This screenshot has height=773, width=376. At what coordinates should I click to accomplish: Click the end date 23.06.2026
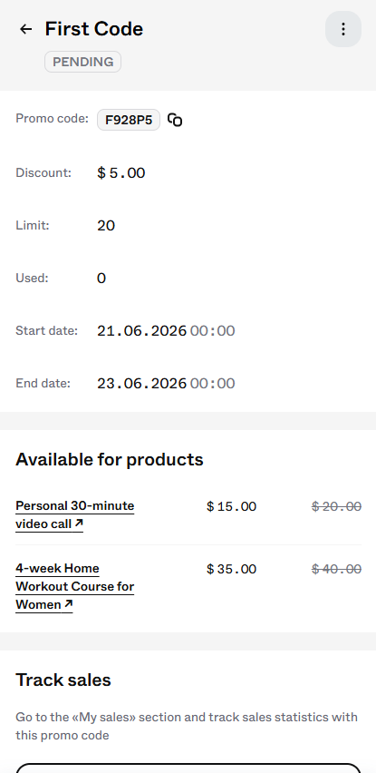click(141, 384)
